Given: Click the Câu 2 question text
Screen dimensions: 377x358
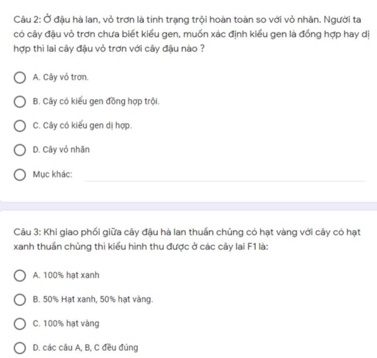Looking at the screenshot, I should coord(191,34).
